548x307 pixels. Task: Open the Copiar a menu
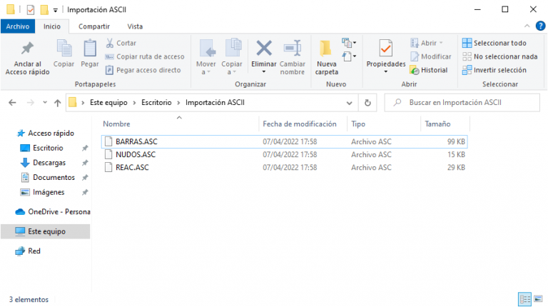[232, 57]
